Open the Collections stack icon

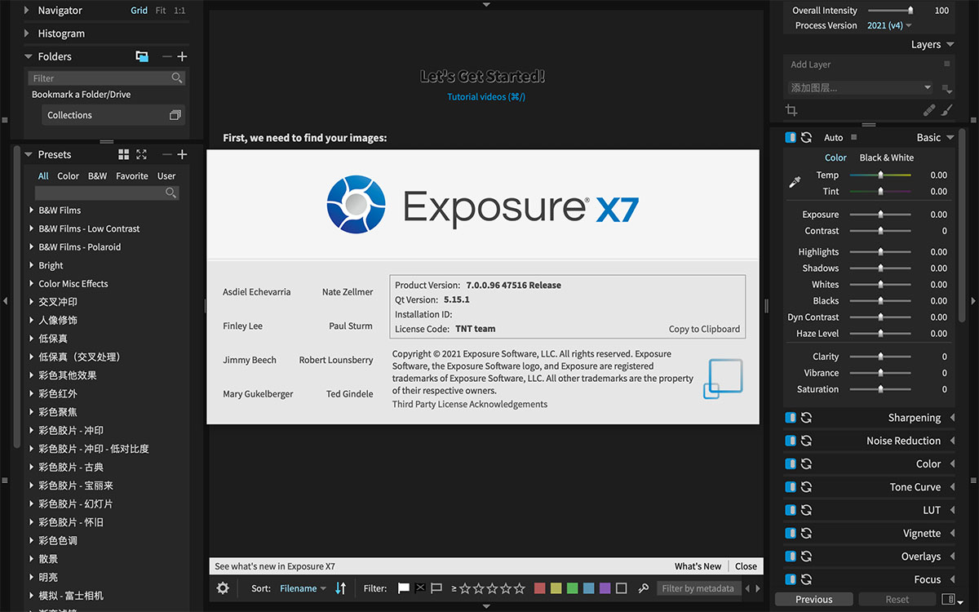[175, 115]
